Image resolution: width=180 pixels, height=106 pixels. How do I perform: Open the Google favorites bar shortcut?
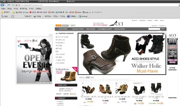coord(85,12)
